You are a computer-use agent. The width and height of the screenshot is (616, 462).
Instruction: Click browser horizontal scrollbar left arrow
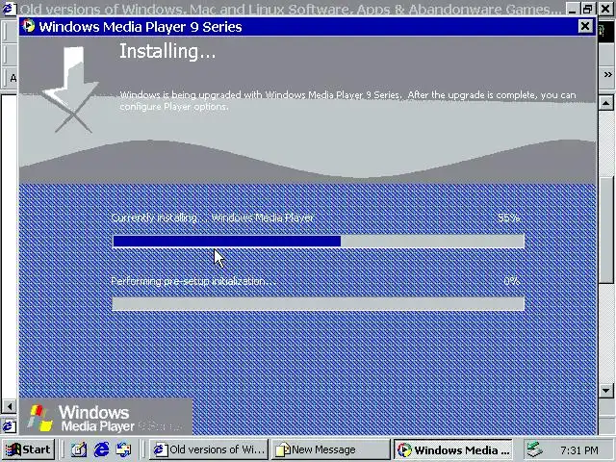pyautogui.click(x=9, y=406)
